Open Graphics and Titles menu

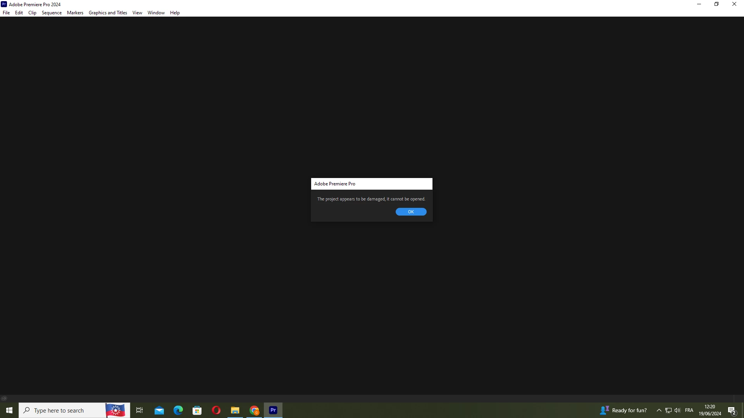108,13
